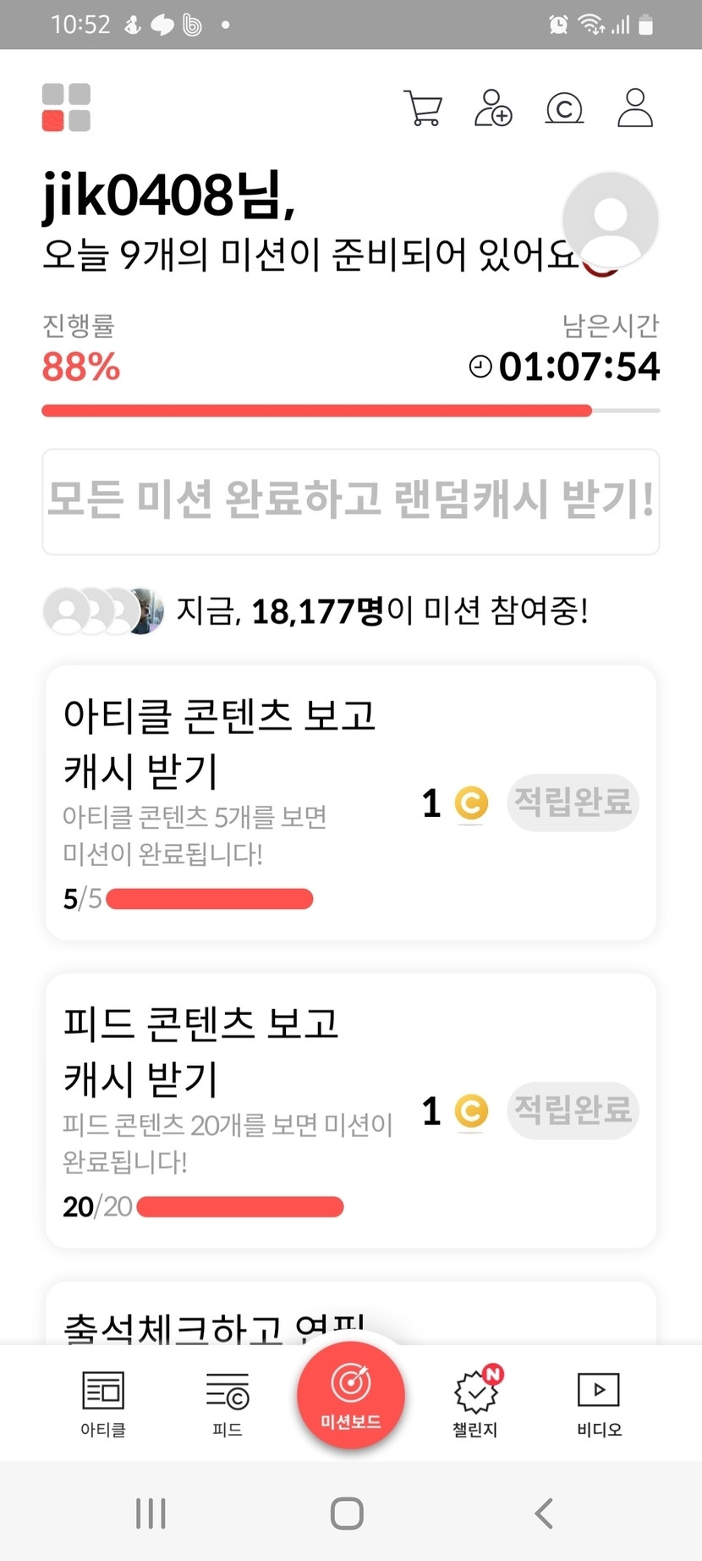Tap the 모든 미션 완료하고 랜덤캐시 받기 button
Image resolution: width=702 pixels, height=1561 pixels.
tap(351, 501)
